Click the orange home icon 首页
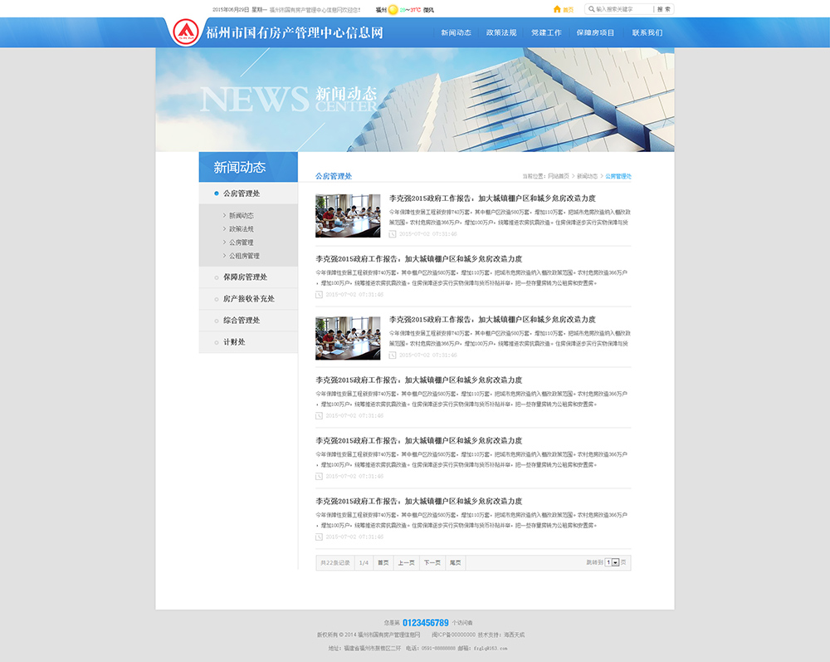 (x=557, y=9)
